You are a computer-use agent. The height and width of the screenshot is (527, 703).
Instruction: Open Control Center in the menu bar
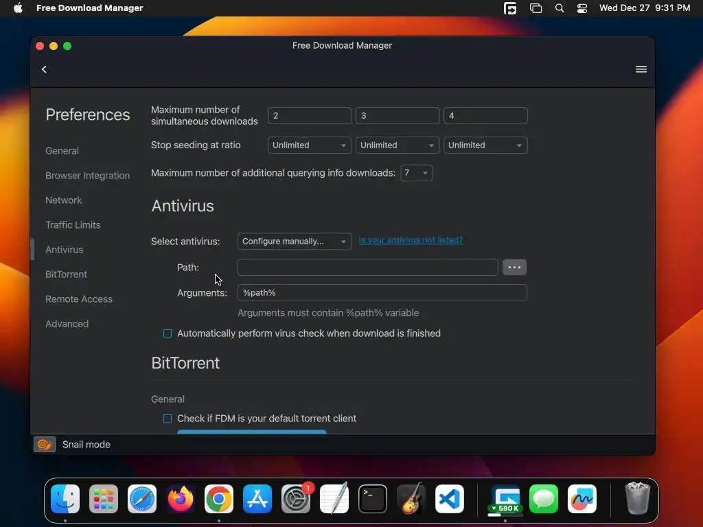point(582,8)
